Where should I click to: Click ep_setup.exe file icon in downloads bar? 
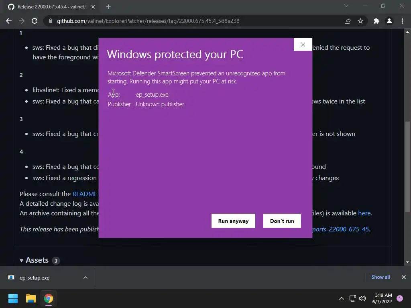[11, 278]
